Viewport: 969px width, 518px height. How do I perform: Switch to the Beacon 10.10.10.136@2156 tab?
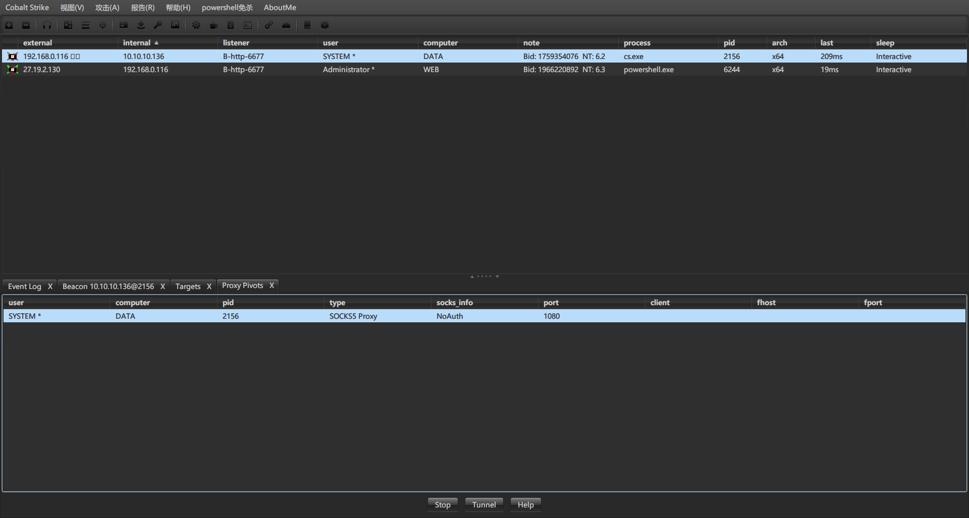click(x=108, y=286)
